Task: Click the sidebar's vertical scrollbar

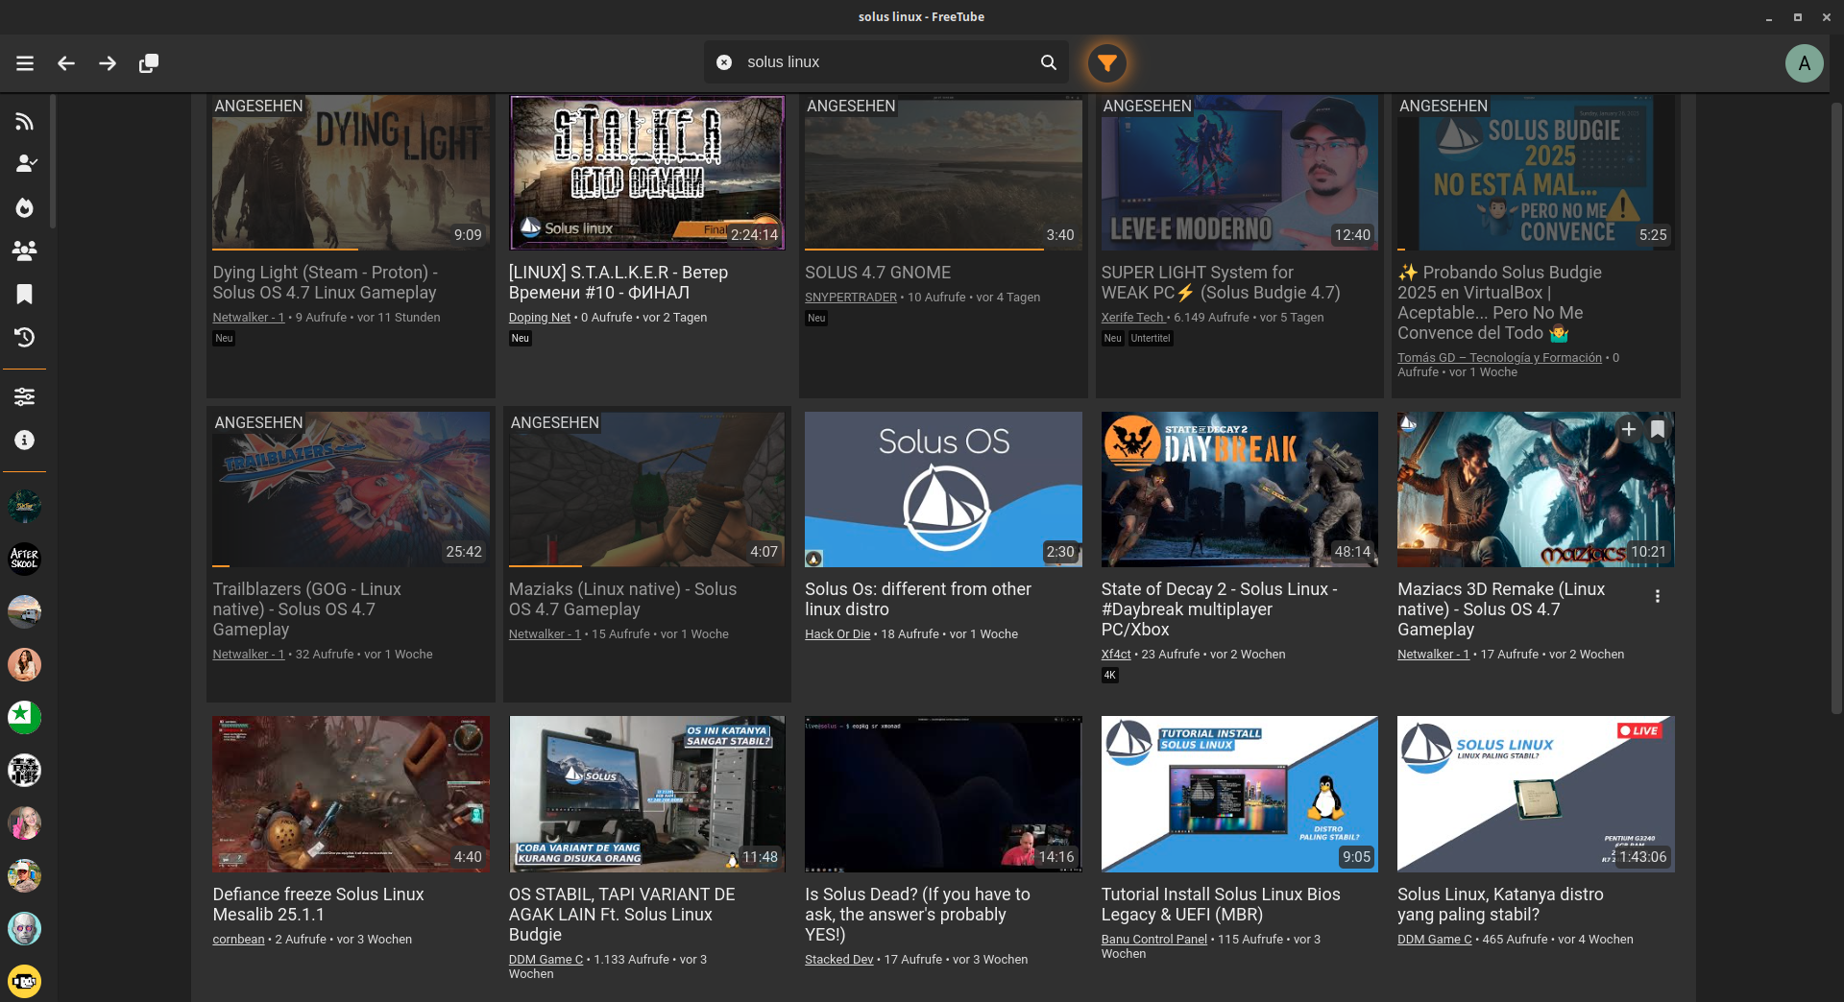Action: (x=53, y=163)
